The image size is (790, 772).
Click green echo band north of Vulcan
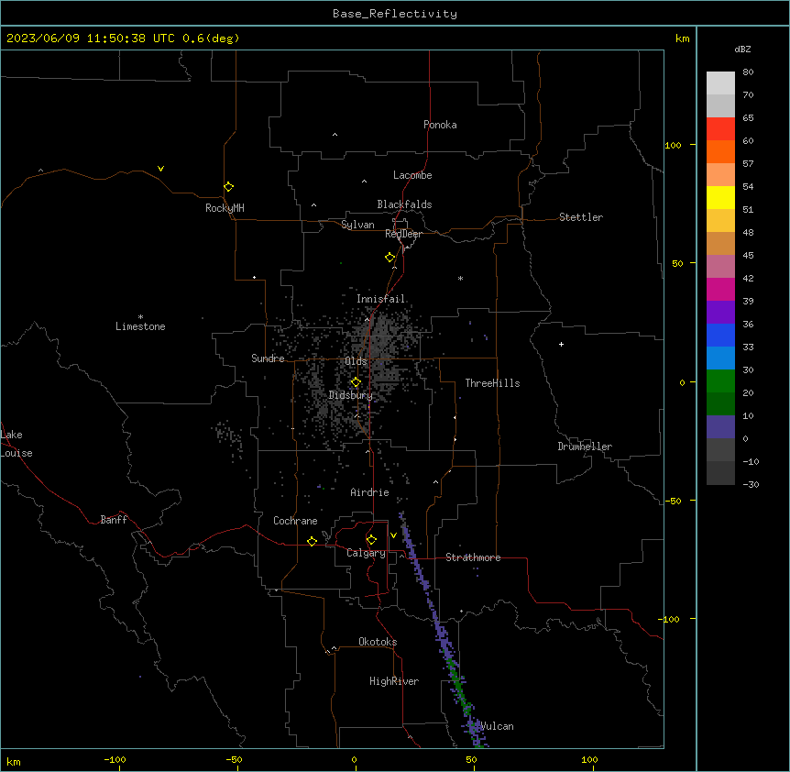(458, 685)
